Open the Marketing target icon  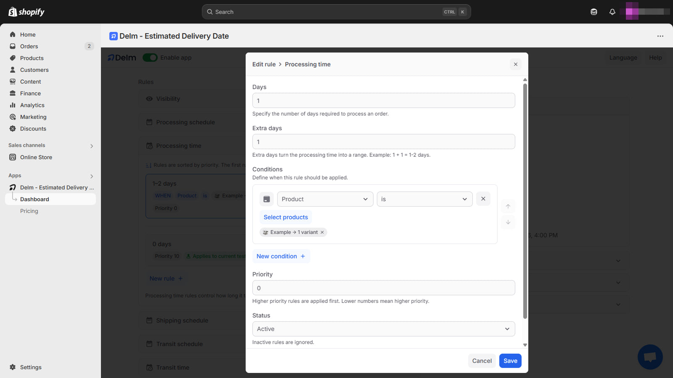pos(13,117)
